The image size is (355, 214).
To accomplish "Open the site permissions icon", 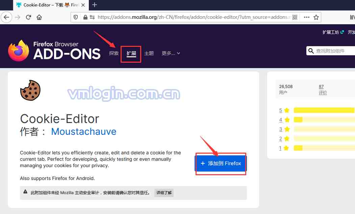I will click(92, 17).
